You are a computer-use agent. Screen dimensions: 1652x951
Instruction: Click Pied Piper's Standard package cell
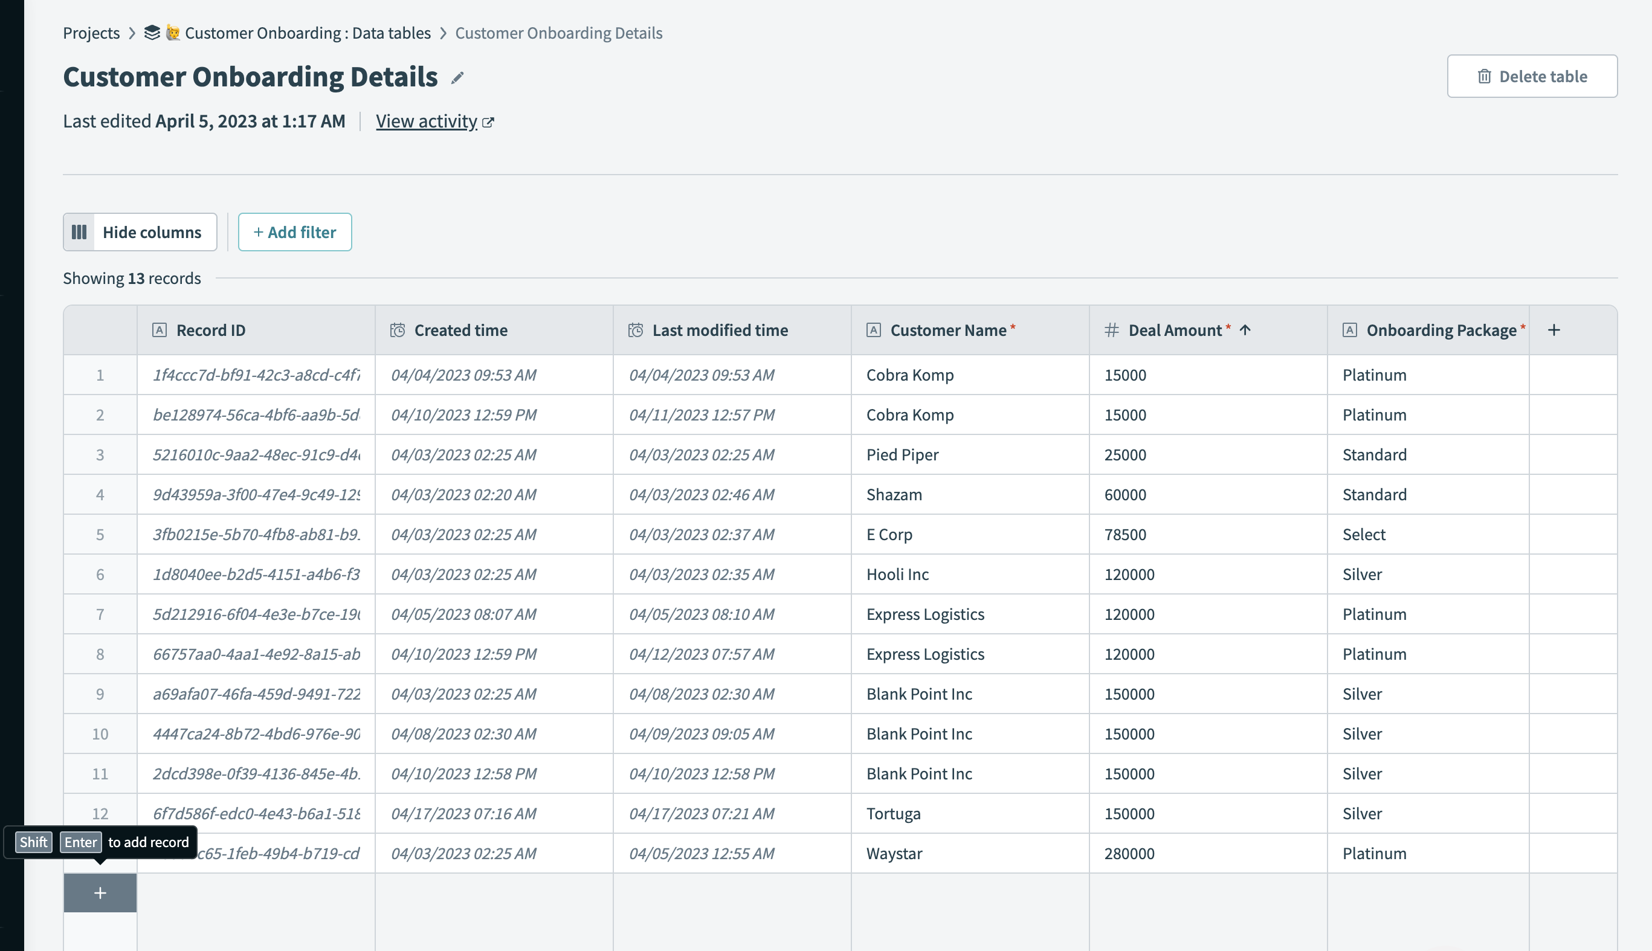click(1428, 454)
